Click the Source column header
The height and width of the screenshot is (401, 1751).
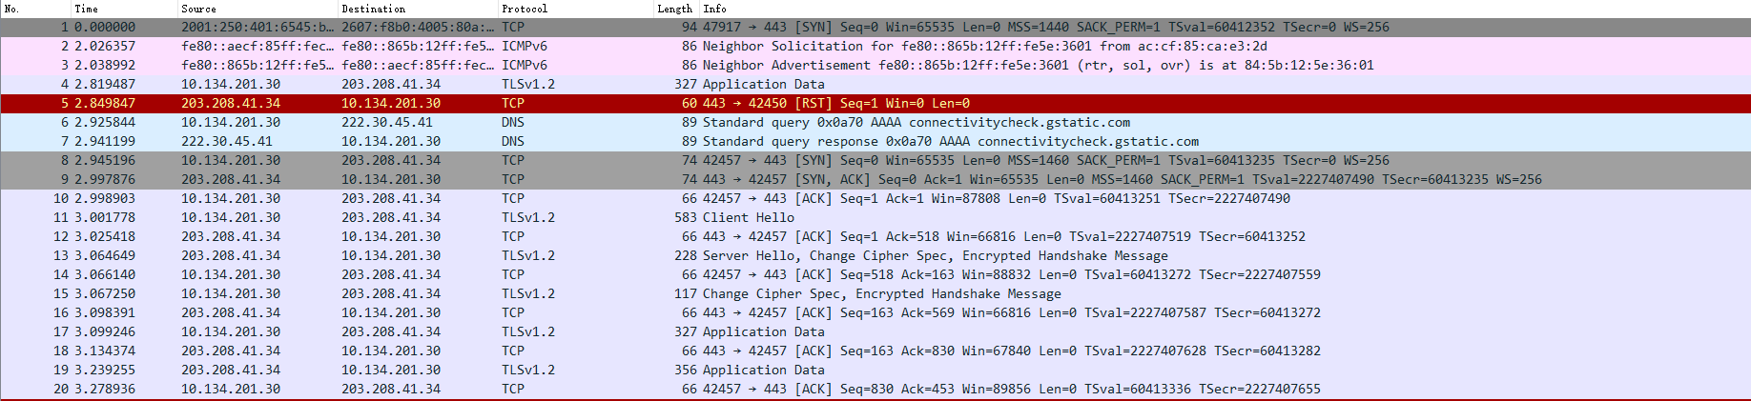pos(257,9)
